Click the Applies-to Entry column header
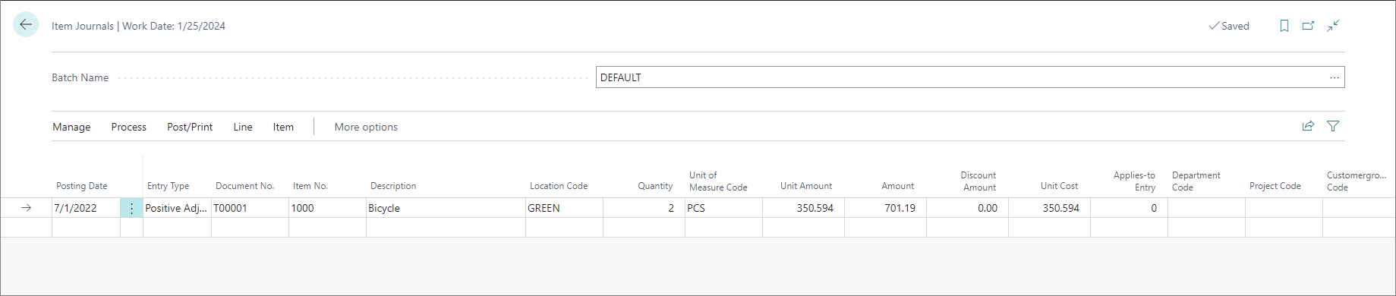This screenshot has height=296, width=1396. coord(1134,181)
